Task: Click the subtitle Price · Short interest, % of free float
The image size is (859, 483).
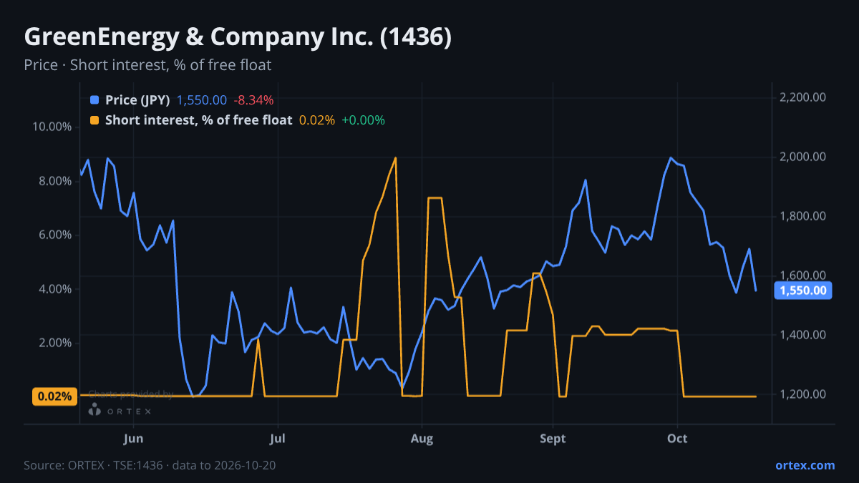Action: coord(147,65)
